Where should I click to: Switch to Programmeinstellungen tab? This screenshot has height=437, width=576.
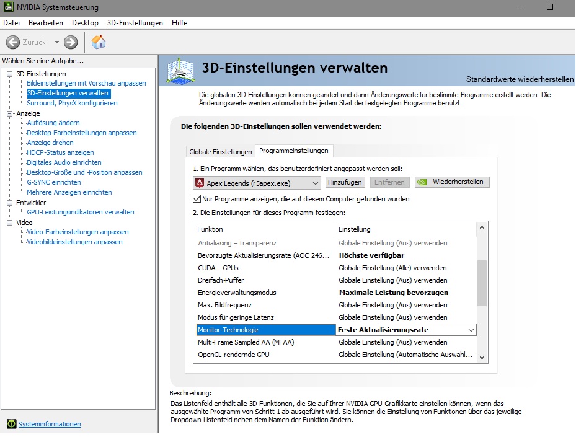click(x=294, y=151)
